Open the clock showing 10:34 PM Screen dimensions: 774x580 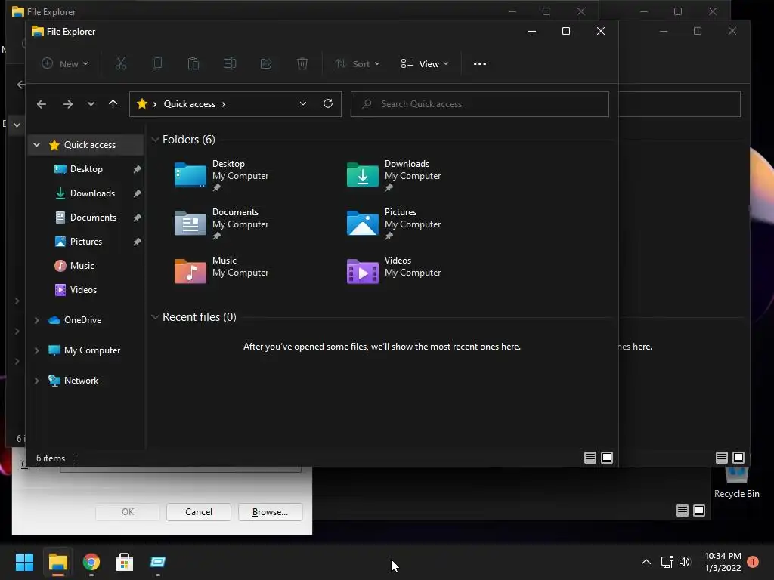723,562
